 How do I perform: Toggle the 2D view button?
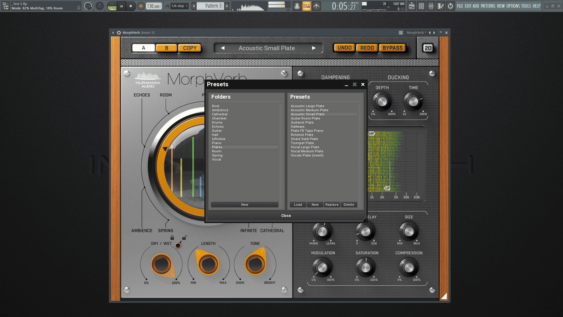pyautogui.click(x=428, y=48)
